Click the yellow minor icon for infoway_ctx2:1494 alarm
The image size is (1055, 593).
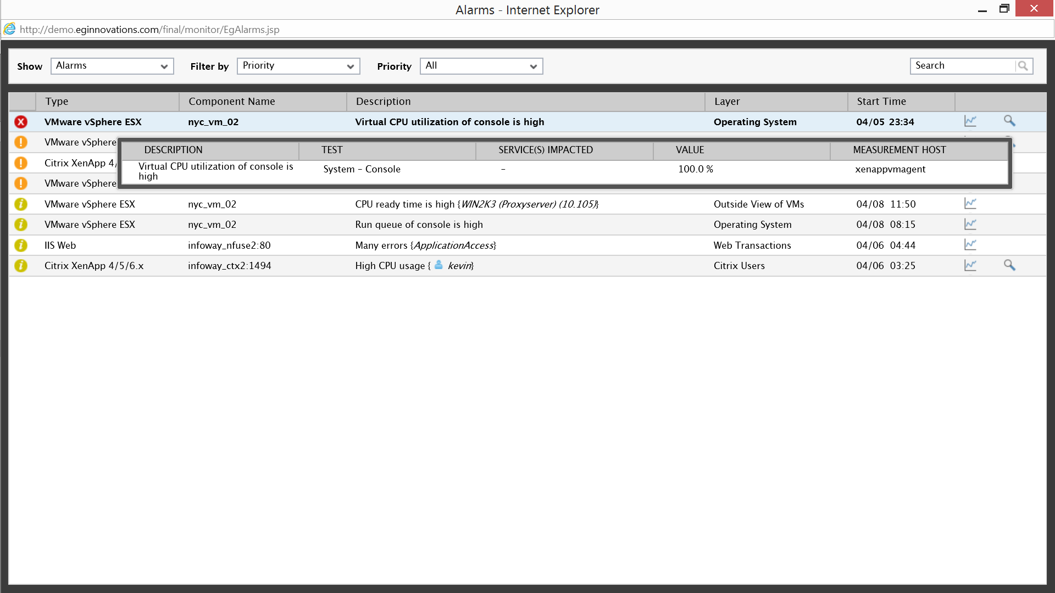click(21, 266)
